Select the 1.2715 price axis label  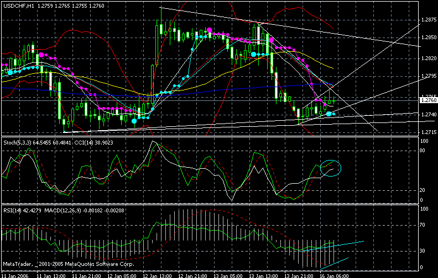click(429, 132)
